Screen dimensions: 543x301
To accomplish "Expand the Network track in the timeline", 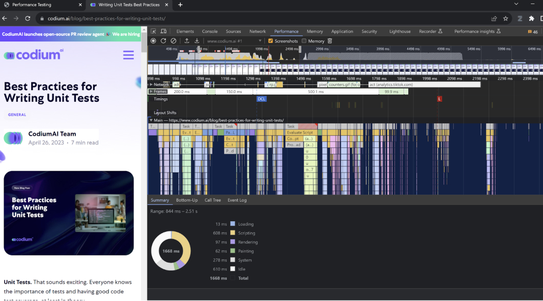I will click(151, 84).
